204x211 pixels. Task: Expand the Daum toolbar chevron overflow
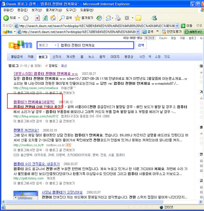coord(157,31)
